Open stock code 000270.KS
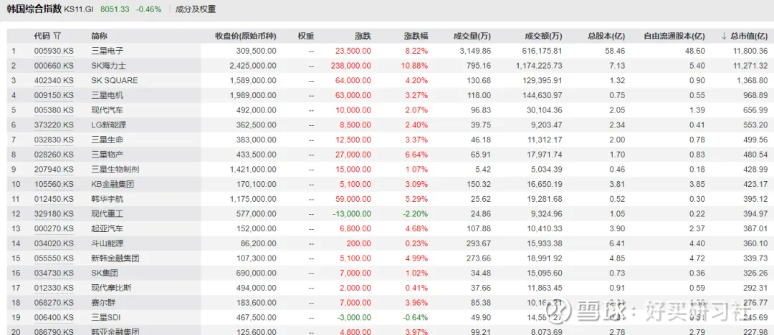 (54, 228)
